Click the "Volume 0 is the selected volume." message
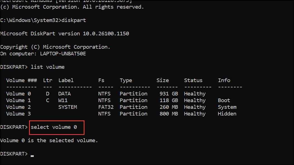Image resolution: width=294 pixels, height=165 pixels. (x=49, y=141)
